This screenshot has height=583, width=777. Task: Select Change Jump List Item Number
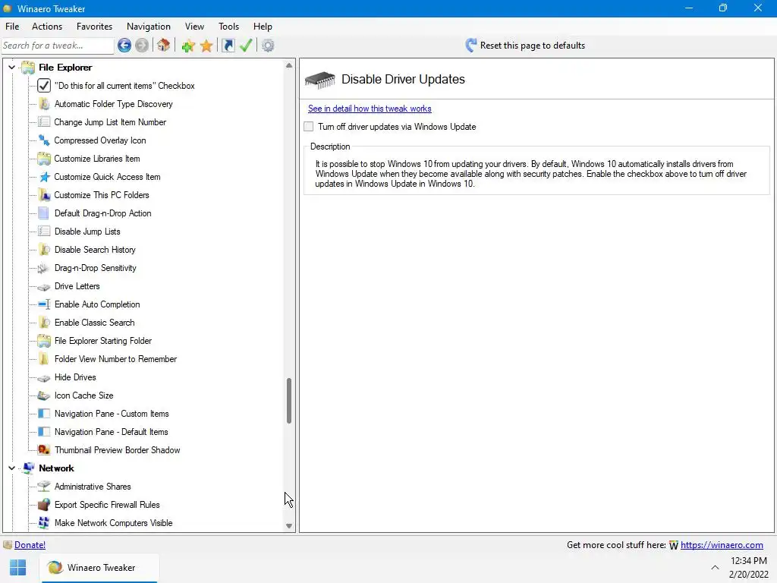(x=110, y=122)
